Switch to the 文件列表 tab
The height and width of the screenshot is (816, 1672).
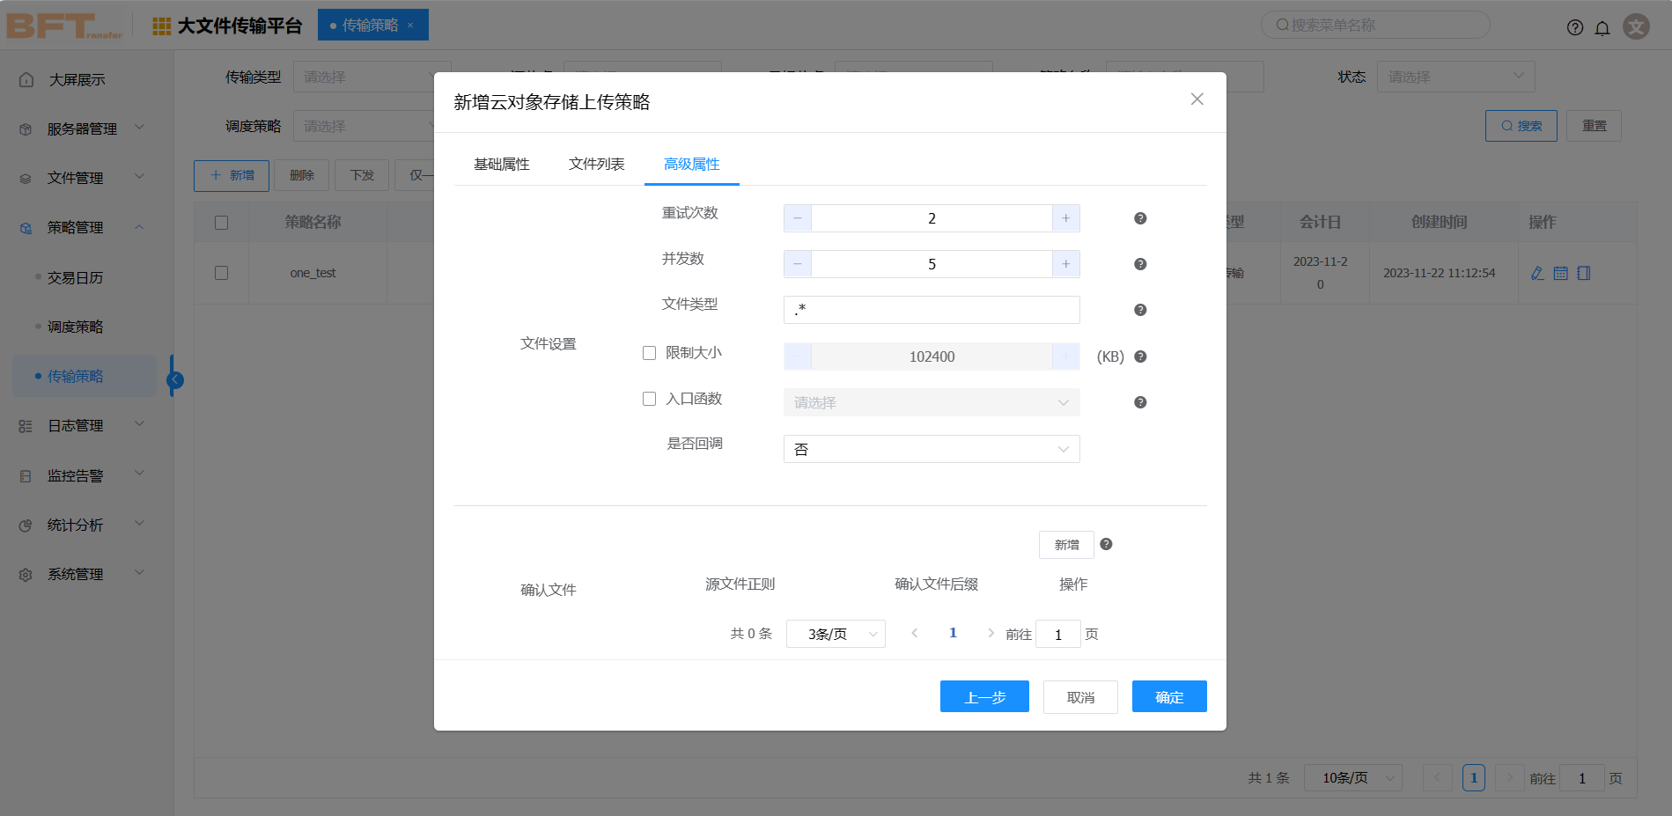click(x=597, y=165)
